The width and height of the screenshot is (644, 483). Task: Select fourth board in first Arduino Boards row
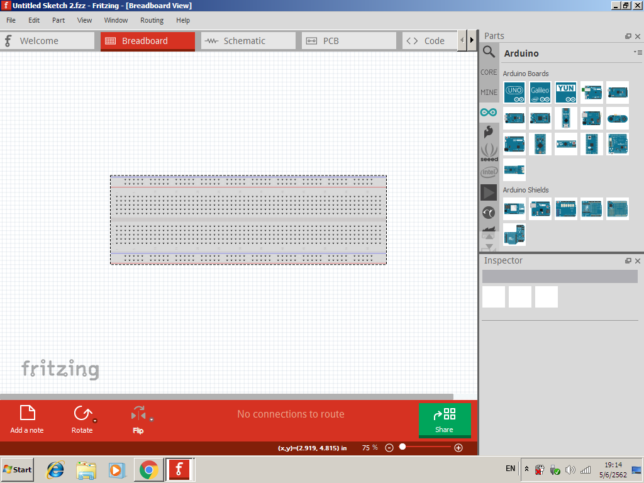point(591,92)
